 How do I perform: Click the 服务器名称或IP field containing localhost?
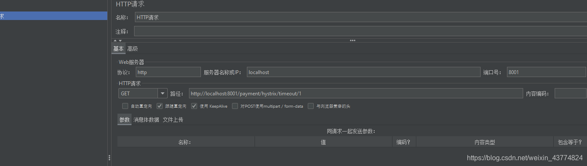(x=364, y=72)
